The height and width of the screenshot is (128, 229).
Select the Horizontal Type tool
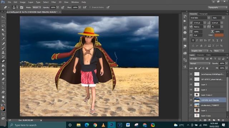tap(3, 83)
